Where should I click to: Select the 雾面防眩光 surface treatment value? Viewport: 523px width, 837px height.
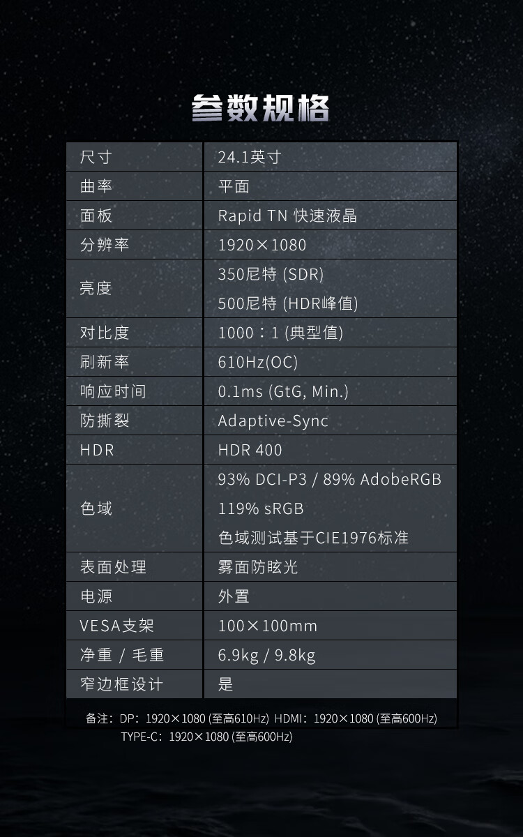(258, 568)
